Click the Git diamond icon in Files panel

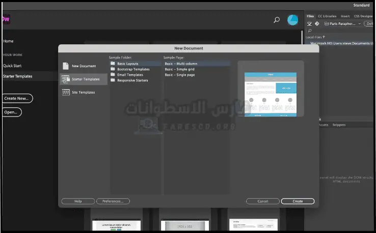coord(317,23)
